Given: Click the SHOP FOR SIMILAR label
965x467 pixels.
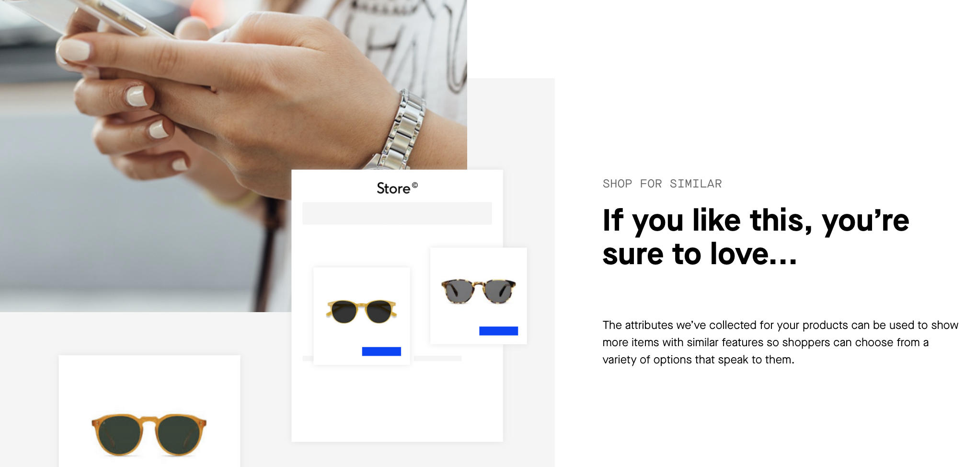Looking at the screenshot, I should coord(662,184).
